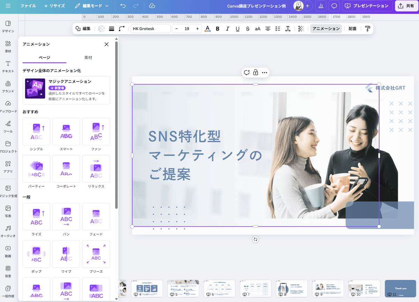Redo the last action

136,6
